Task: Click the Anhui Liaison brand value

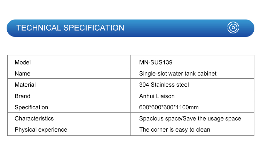Action: click(157, 96)
